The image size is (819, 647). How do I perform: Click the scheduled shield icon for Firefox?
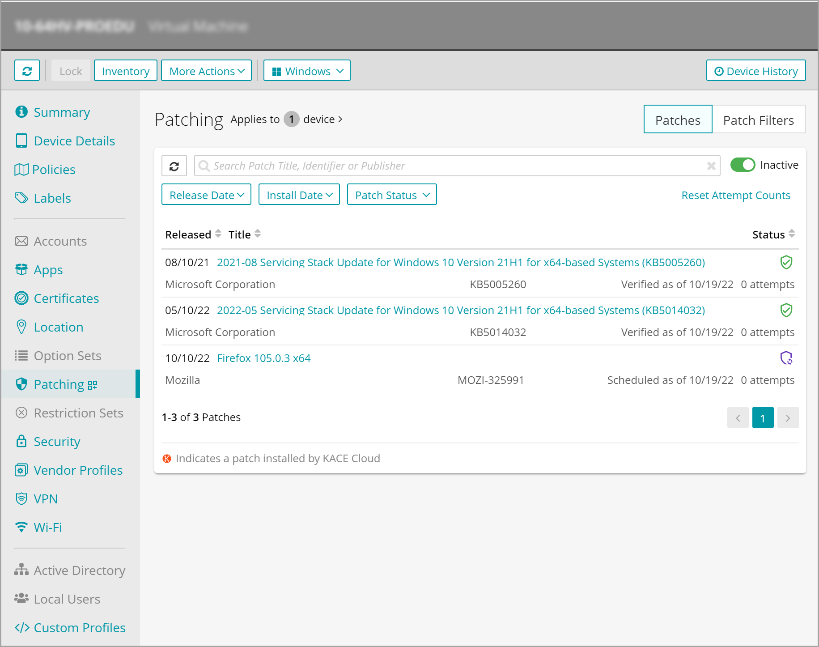(x=786, y=358)
